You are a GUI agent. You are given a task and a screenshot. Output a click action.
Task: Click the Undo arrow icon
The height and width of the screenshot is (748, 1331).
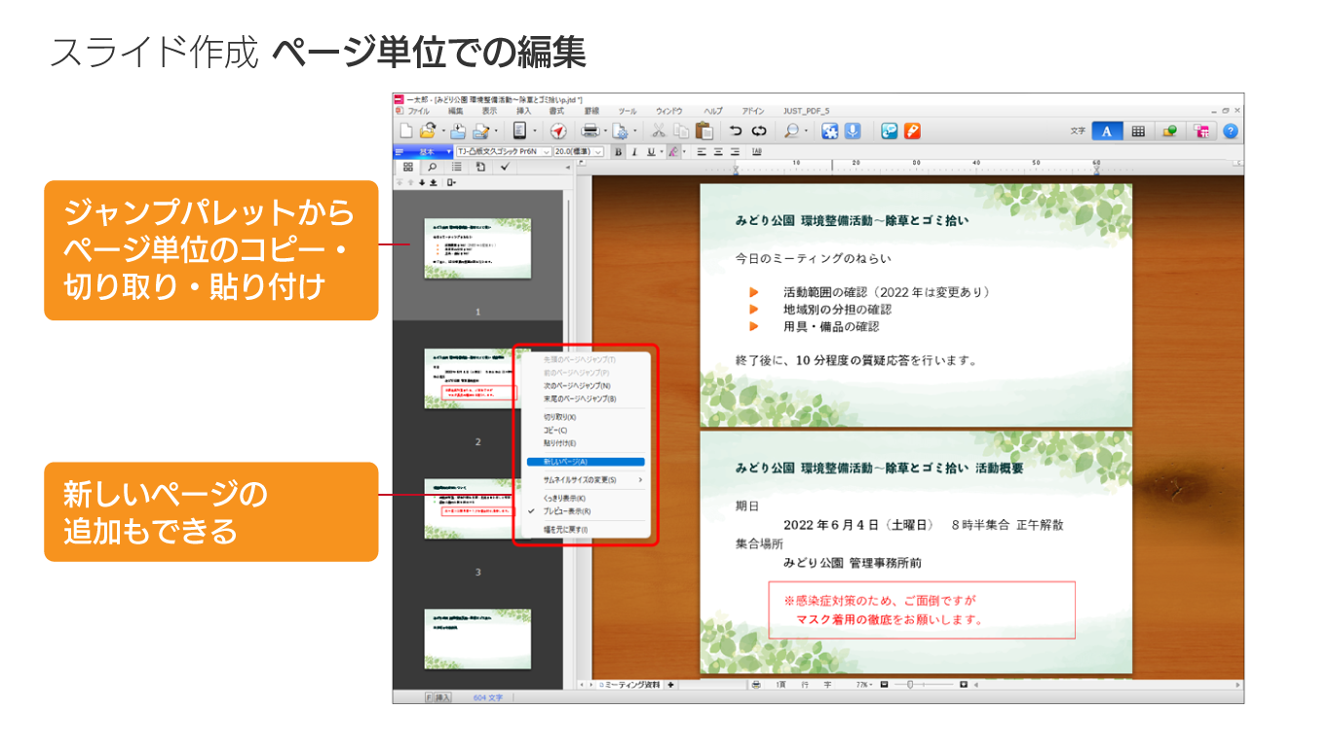pyautogui.click(x=736, y=131)
